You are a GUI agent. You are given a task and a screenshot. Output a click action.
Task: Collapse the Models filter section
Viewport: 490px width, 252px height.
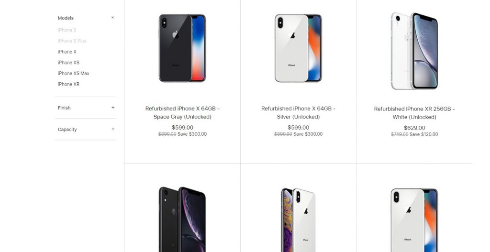[113, 18]
